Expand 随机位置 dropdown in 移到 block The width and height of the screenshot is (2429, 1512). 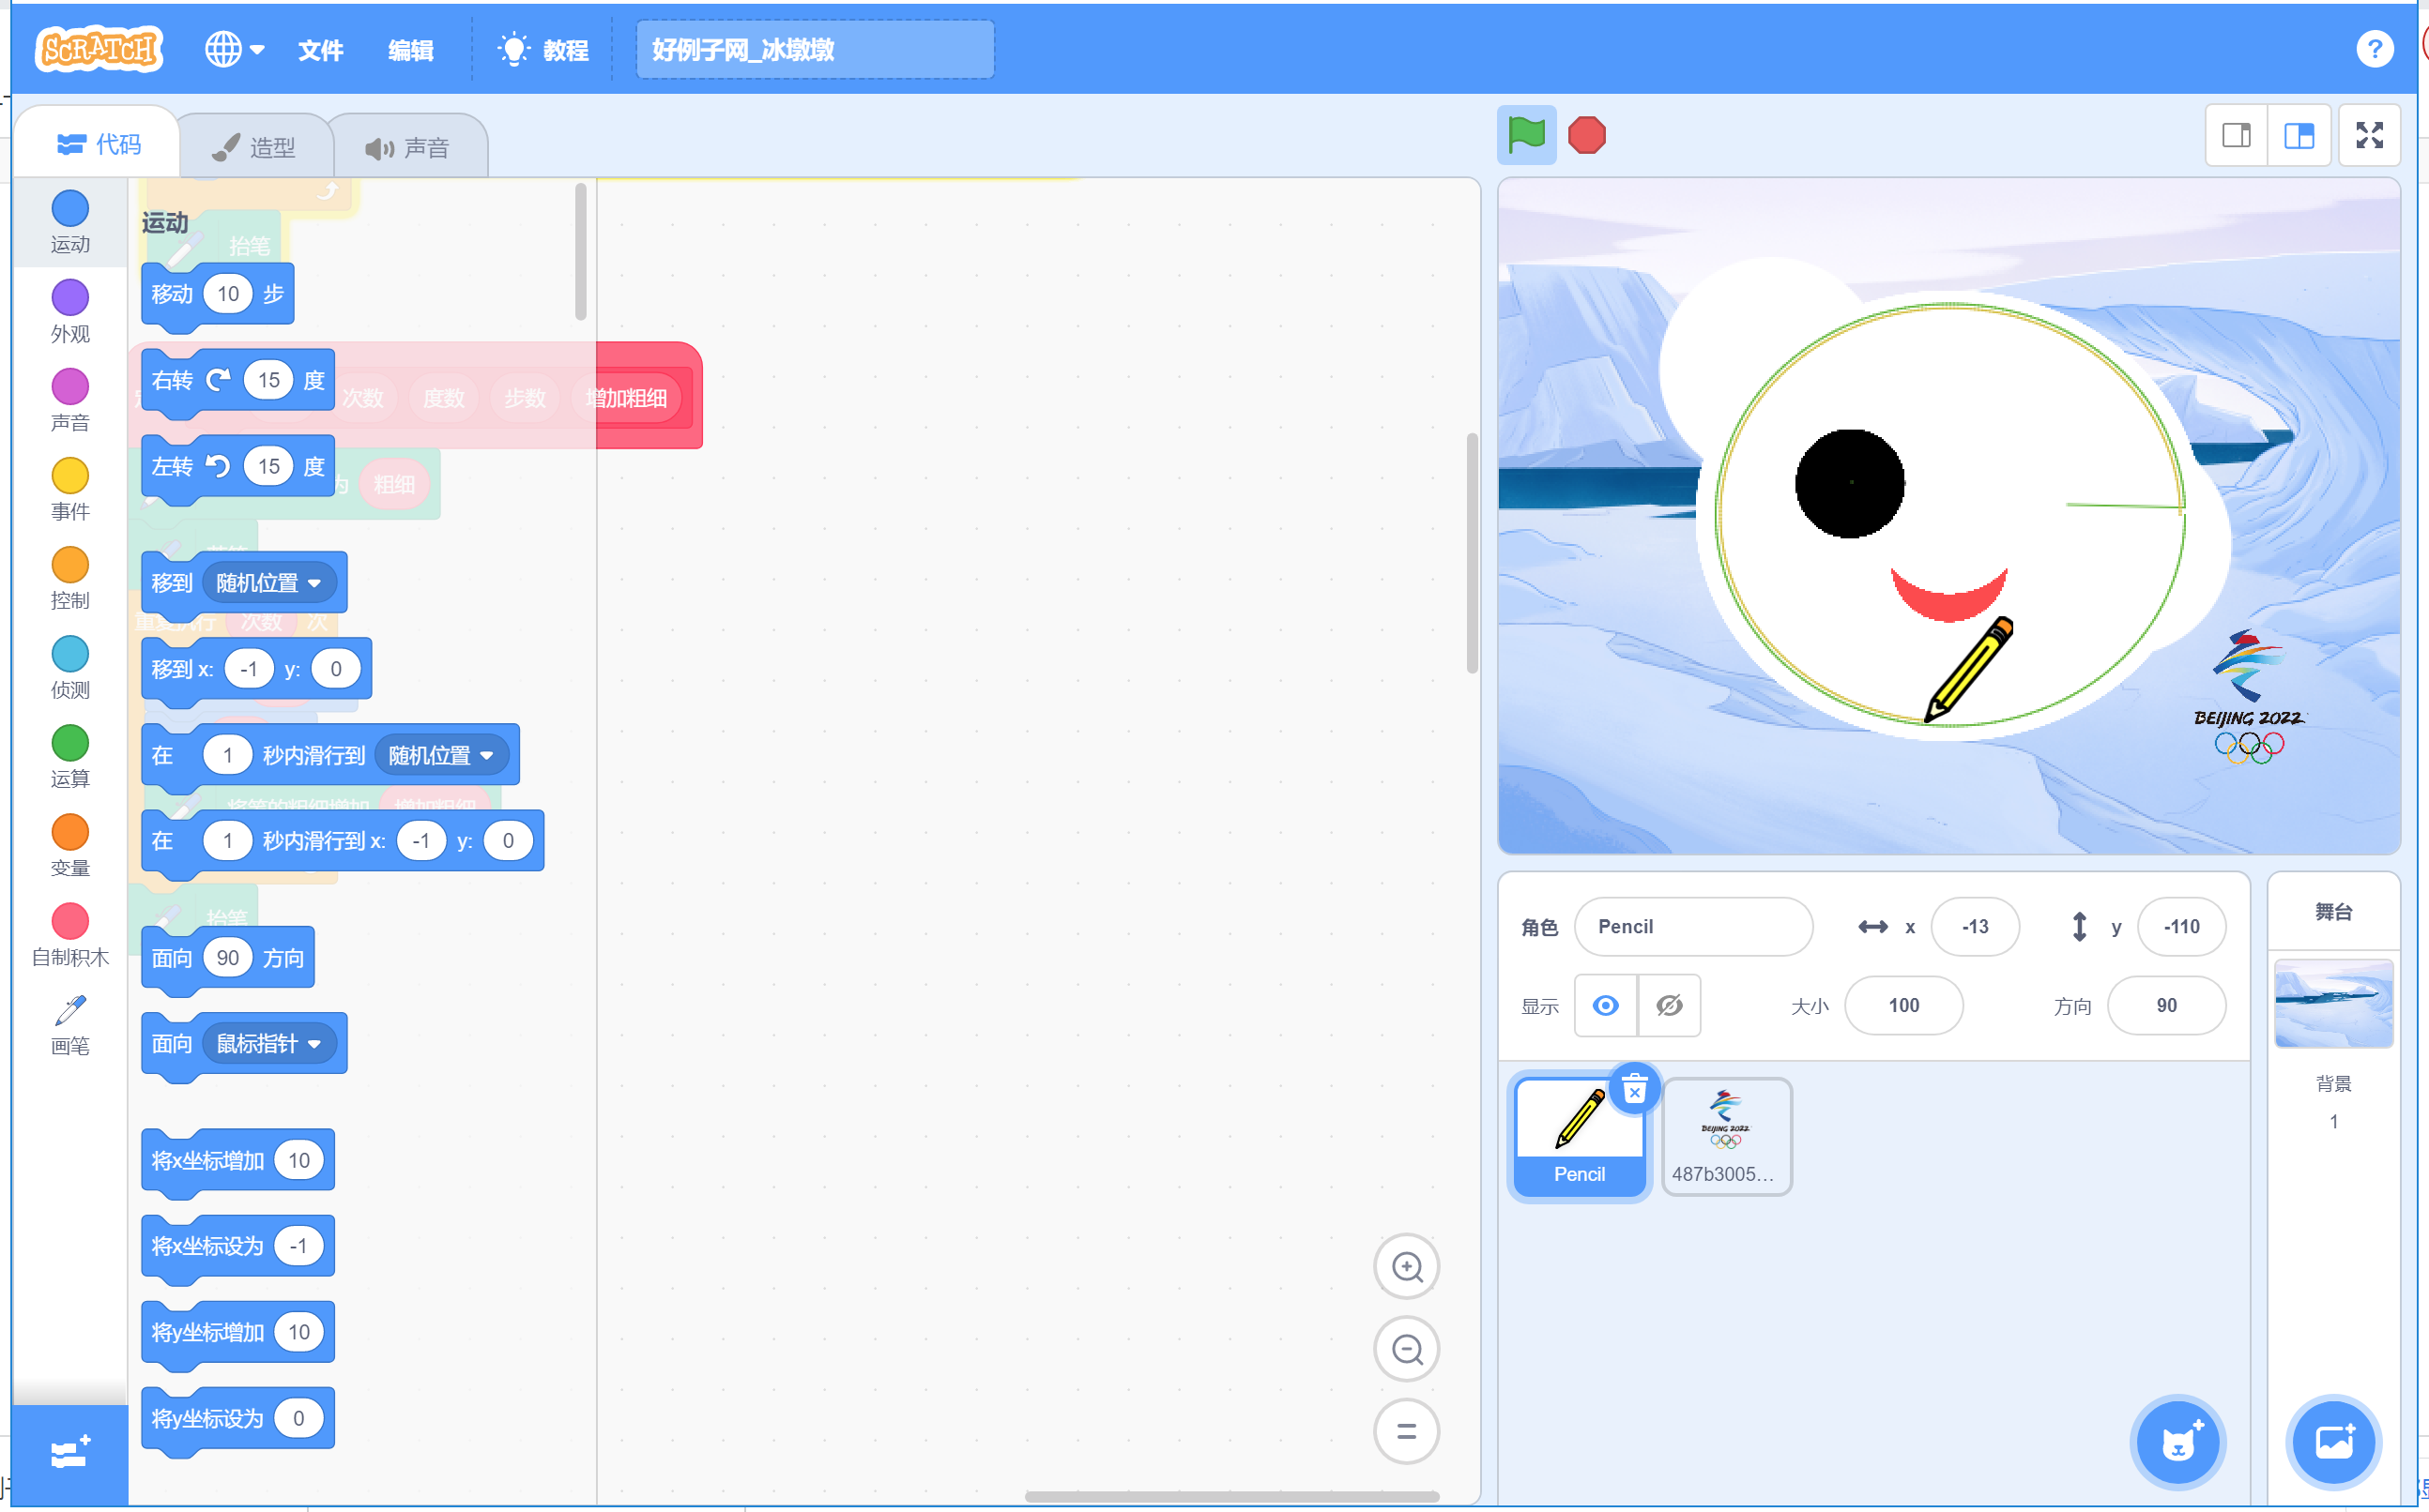268,583
